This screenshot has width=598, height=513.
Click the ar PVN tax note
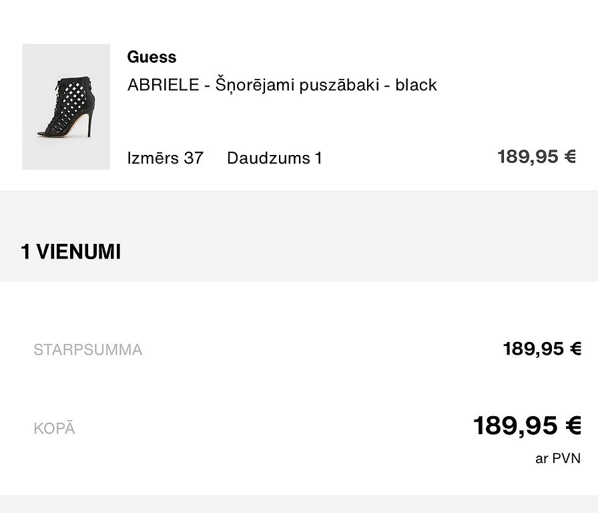(558, 458)
